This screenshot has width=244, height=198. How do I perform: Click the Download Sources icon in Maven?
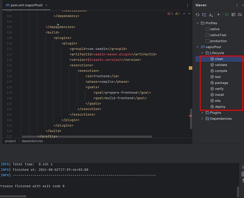[x=211, y=15]
